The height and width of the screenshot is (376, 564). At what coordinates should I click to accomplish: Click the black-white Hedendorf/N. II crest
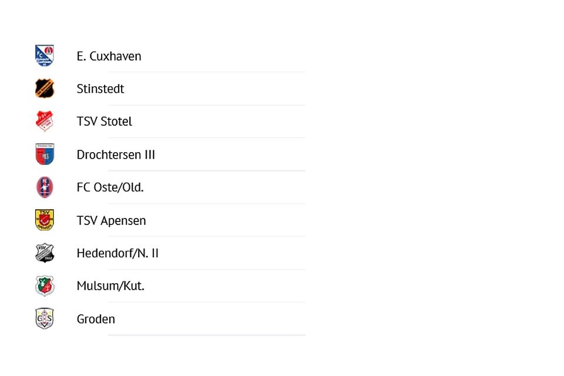coord(45,253)
